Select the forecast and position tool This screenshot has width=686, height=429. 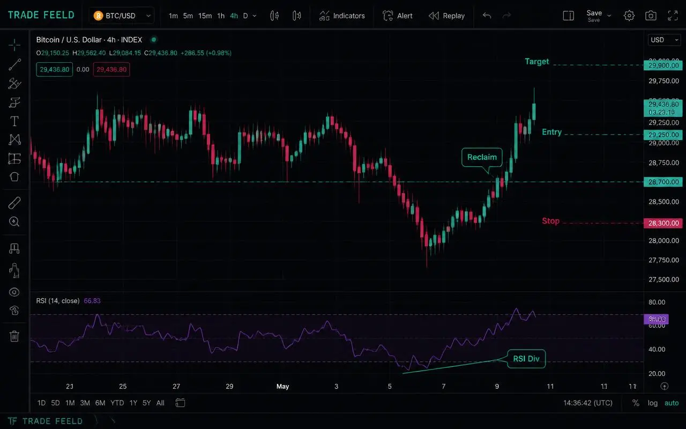14,158
